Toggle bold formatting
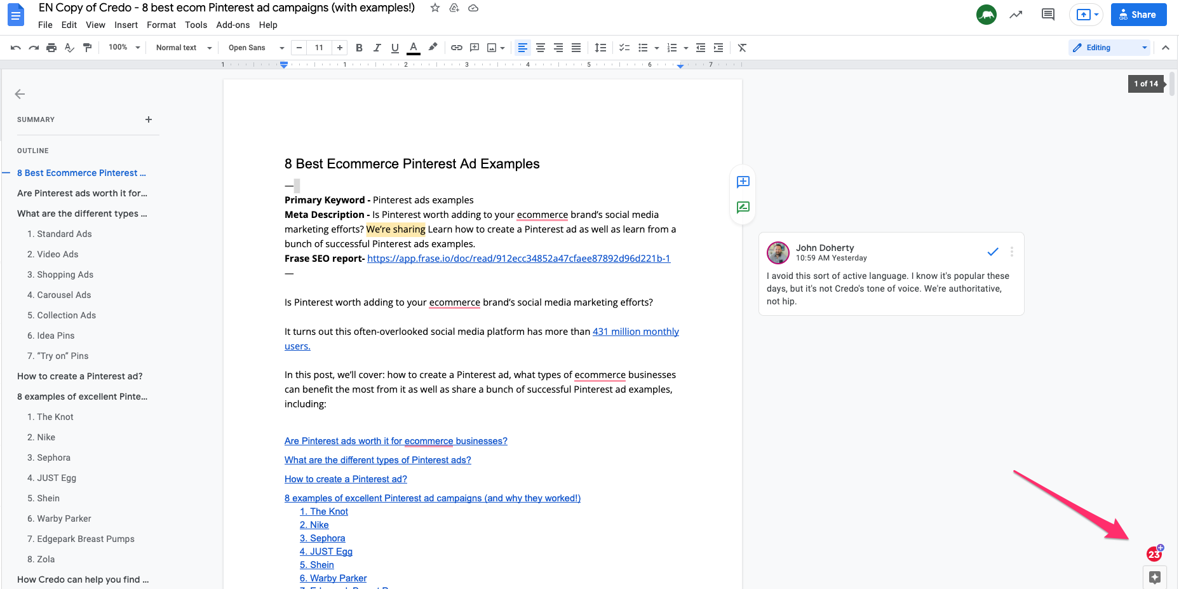The image size is (1179, 589). [x=359, y=47]
